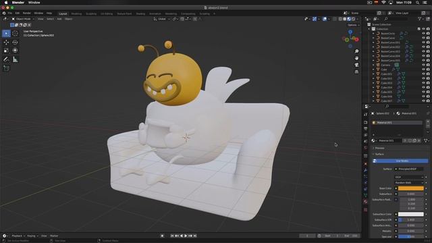Switch to the UV Editing workspace tab
The image size is (432, 243).
pyautogui.click(x=107, y=13)
